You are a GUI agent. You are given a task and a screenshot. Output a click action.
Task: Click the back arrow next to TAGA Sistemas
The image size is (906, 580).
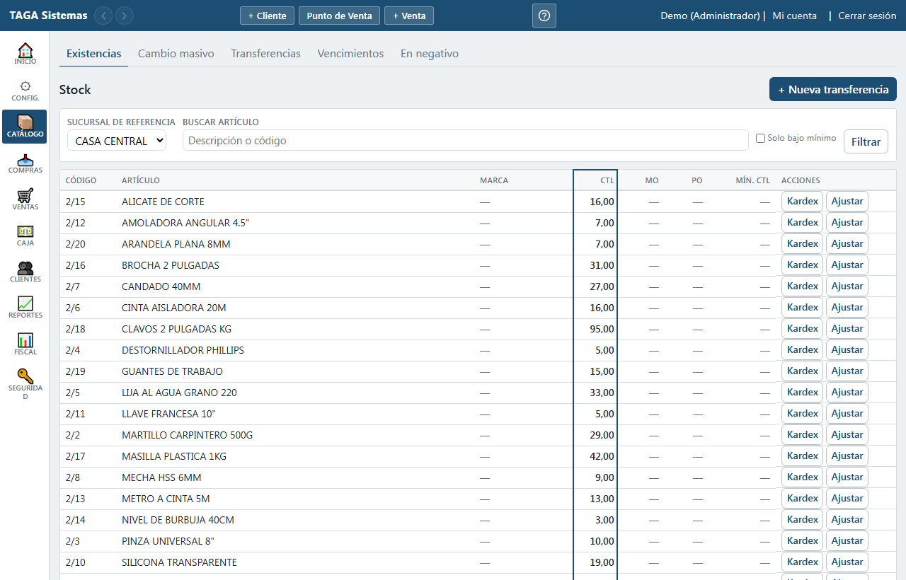pyautogui.click(x=103, y=16)
